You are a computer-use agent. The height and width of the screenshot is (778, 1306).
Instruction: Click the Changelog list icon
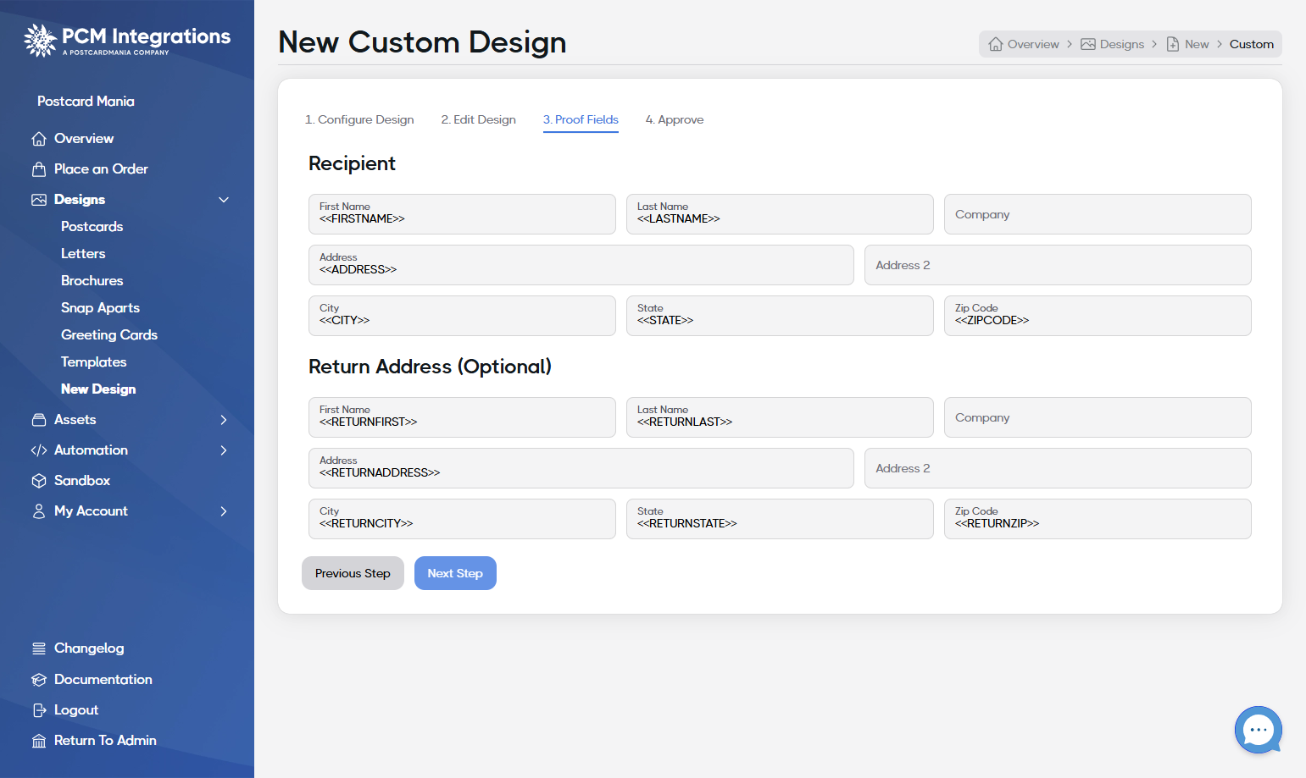(x=39, y=648)
